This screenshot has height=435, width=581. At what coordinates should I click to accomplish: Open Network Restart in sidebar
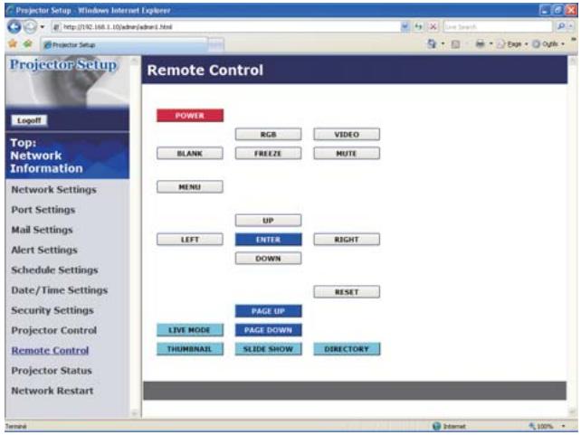click(x=52, y=391)
